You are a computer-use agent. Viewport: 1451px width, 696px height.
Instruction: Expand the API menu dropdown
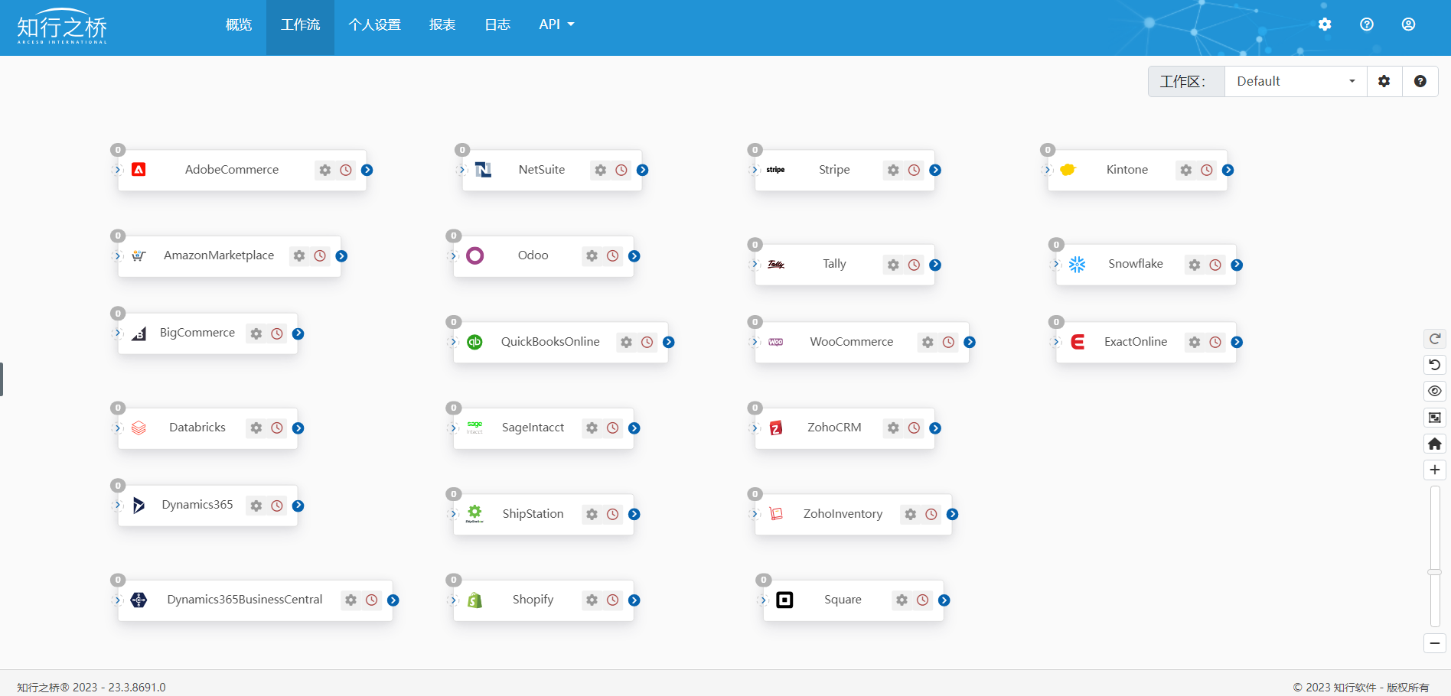point(556,24)
